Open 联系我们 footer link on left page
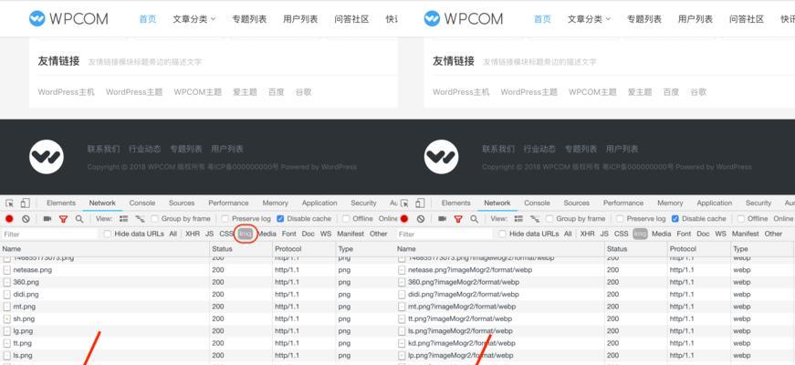Screen dimensions: 795x365 (x=103, y=149)
